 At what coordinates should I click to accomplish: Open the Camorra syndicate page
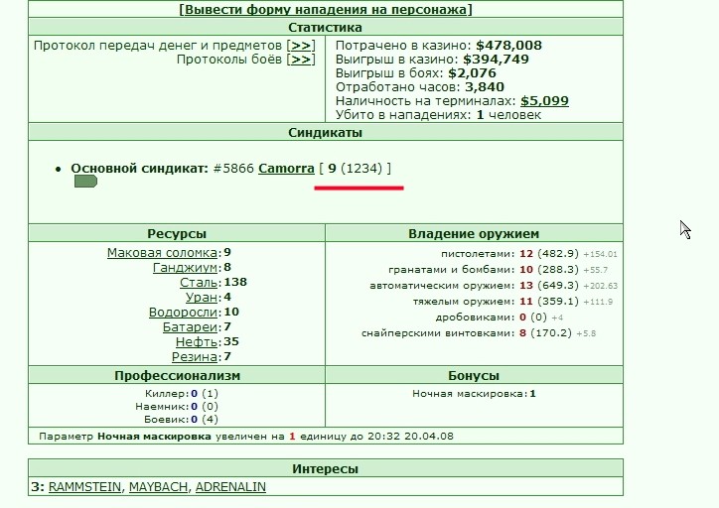pyautogui.click(x=286, y=168)
